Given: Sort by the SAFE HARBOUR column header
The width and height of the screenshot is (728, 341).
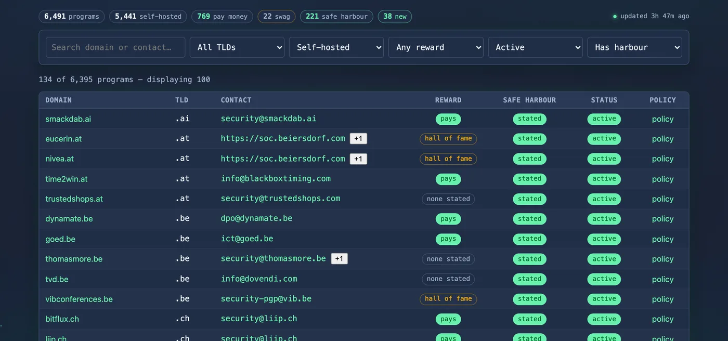Looking at the screenshot, I should (x=529, y=100).
